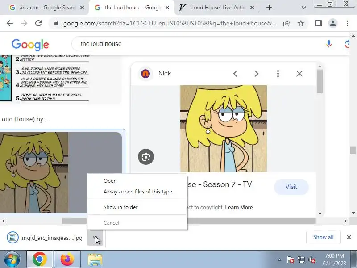
Task: Open the Chrome profile avatar
Action: point(332,23)
